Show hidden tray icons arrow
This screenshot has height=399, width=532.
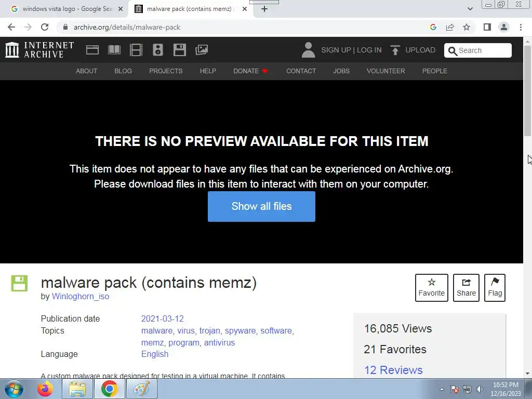442,389
